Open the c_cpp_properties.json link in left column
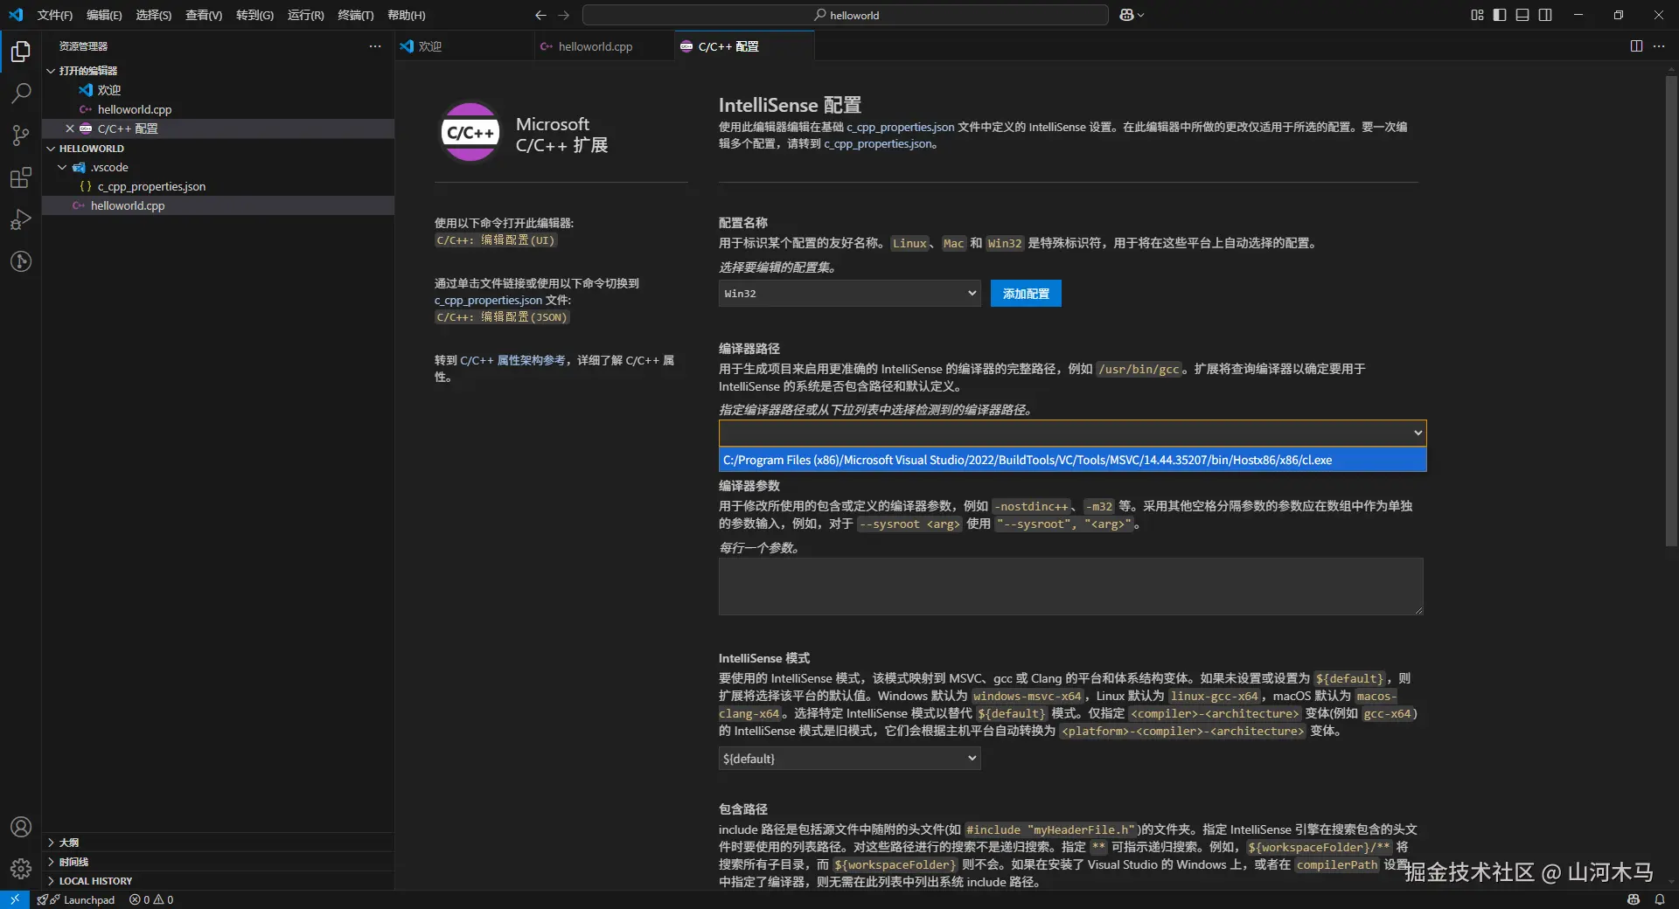 pyautogui.click(x=488, y=300)
